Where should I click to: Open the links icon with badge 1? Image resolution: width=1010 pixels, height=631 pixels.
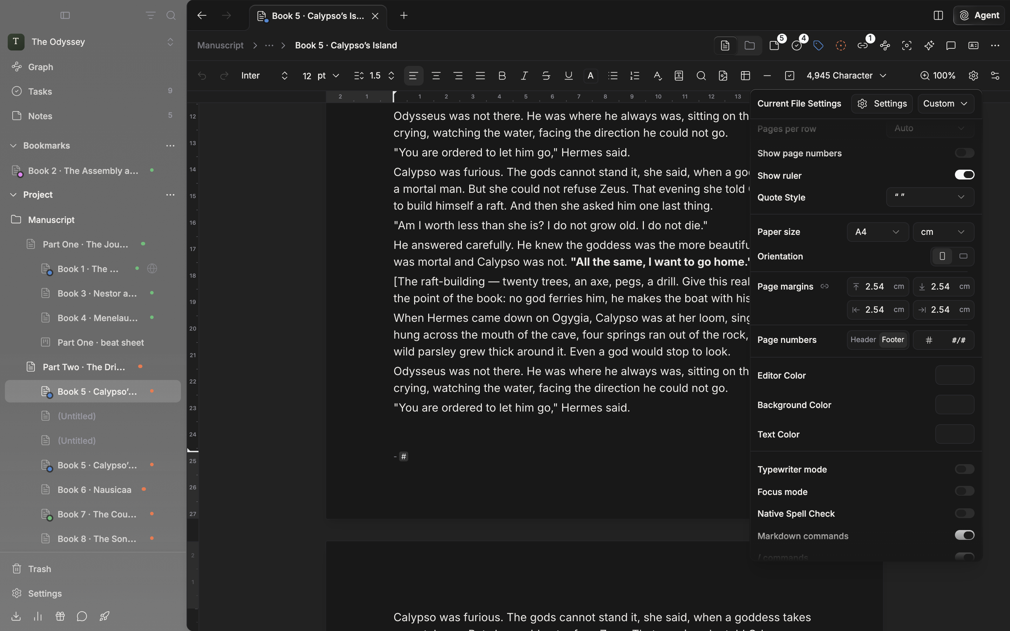coord(863,46)
